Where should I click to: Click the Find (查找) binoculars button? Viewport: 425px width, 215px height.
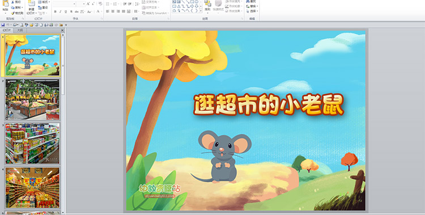[251, 1]
